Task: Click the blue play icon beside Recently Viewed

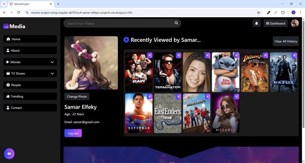Action: 126,40
